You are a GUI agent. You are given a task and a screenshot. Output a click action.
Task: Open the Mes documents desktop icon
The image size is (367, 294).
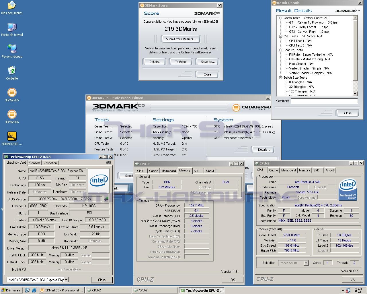(12, 8)
